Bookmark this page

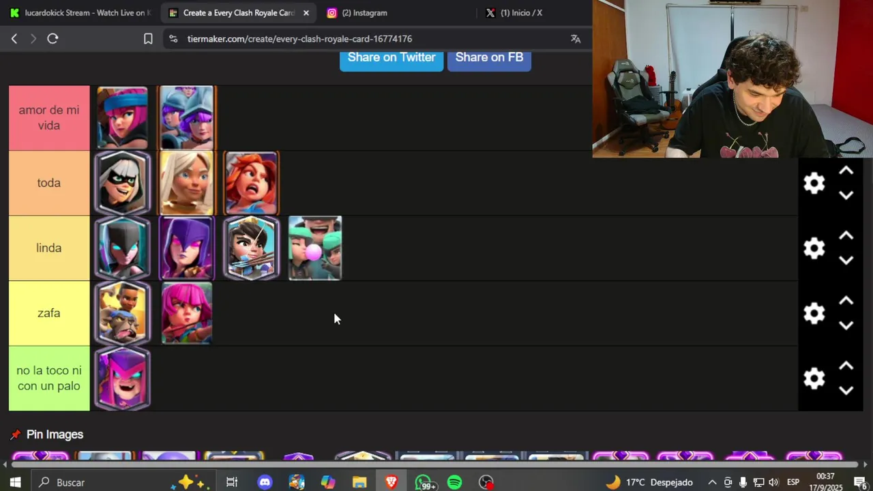[148, 39]
